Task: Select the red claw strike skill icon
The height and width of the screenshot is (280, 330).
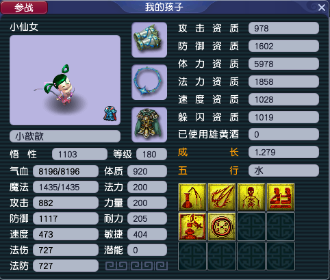Action: coord(222,197)
